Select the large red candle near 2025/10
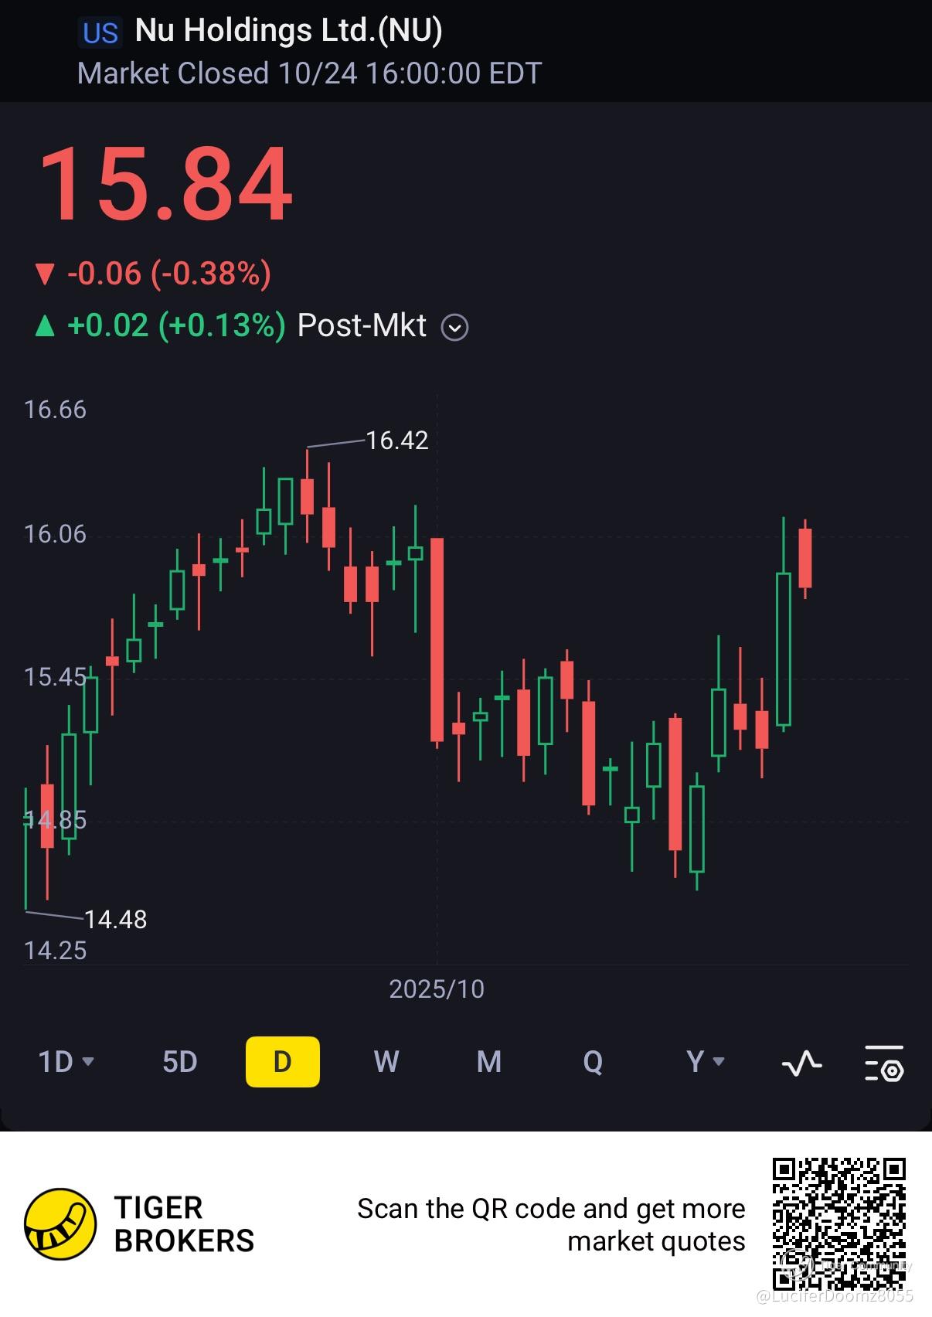 coord(437,640)
